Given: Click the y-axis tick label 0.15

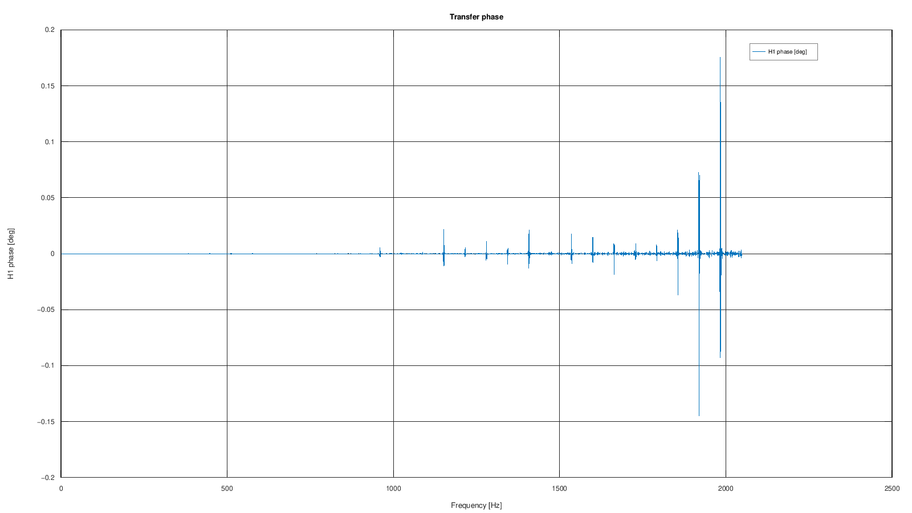Looking at the screenshot, I should click(48, 86).
